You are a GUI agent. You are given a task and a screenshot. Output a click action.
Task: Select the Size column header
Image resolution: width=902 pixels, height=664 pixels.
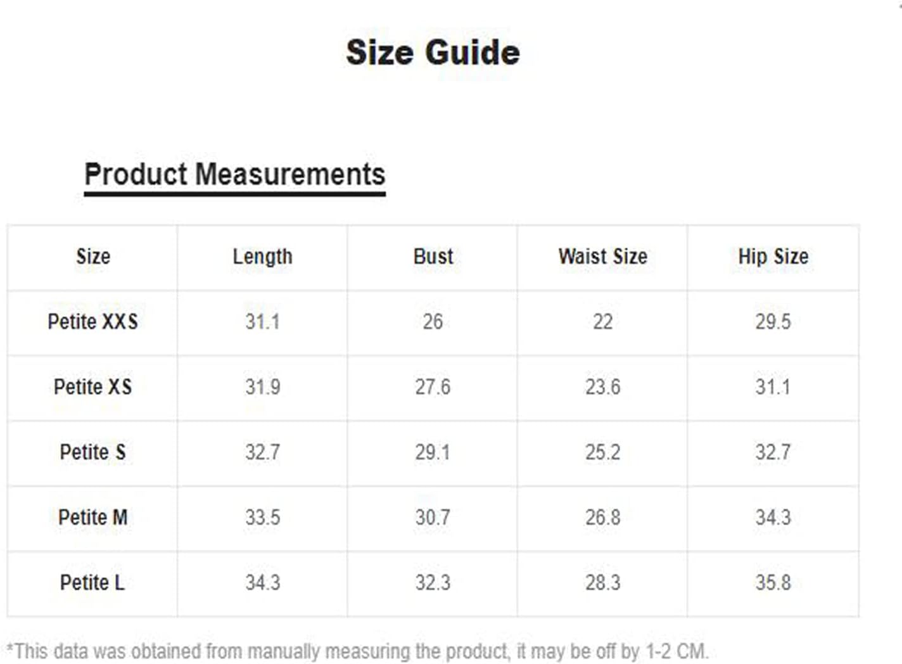pyautogui.click(x=93, y=257)
